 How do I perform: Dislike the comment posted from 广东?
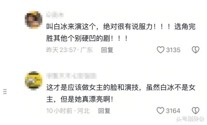(196, 50)
